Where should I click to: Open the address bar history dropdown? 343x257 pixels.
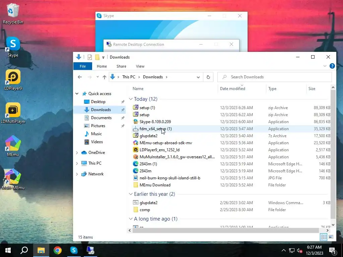click(198, 77)
